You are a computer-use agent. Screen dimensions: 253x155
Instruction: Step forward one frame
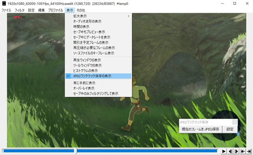click(236, 151)
